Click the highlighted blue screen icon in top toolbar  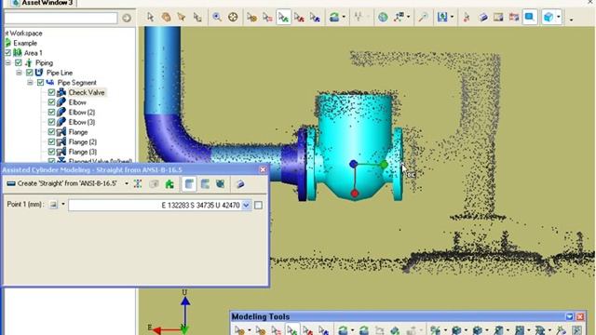pos(529,17)
